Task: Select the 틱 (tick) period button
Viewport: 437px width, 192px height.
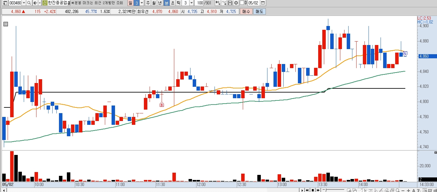Action: point(179,3)
